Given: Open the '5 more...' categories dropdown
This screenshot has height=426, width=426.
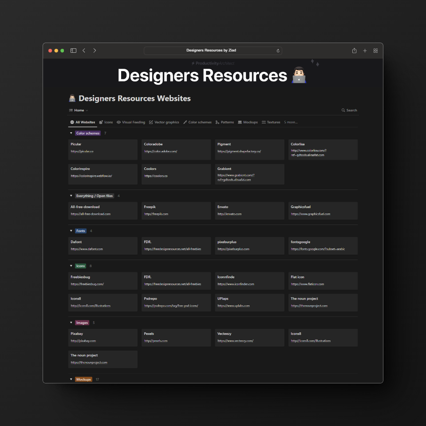Looking at the screenshot, I should click(x=290, y=122).
